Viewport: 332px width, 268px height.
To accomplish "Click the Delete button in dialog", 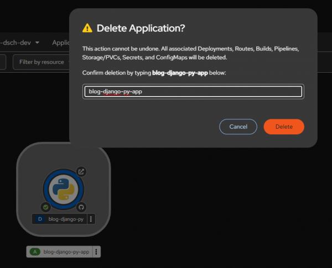I will pos(284,127).
